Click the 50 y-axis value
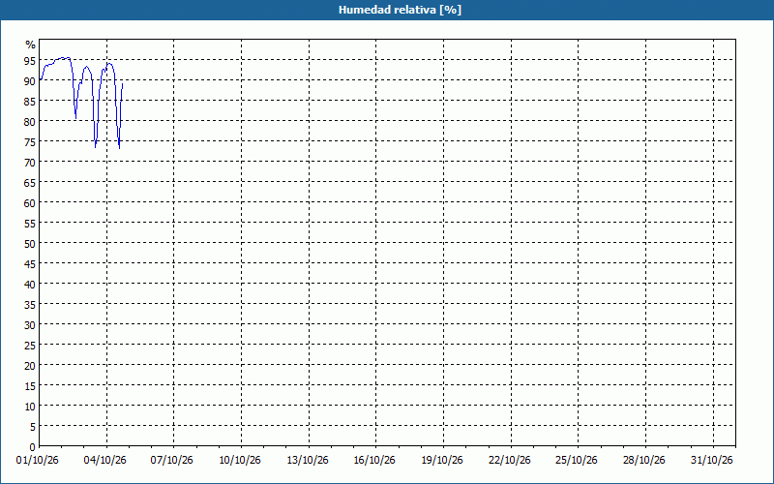The height and width of the screenshot is (484, 774). click(30, 244)
